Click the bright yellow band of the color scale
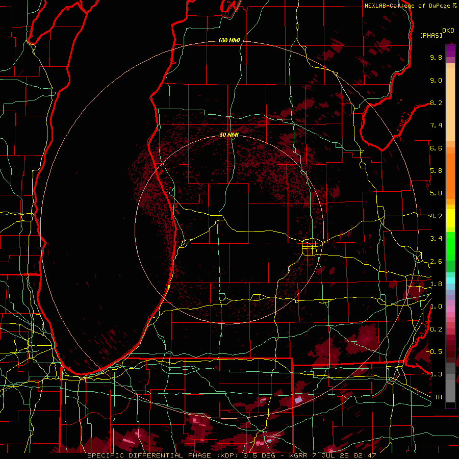 click(x=450, y=218)
